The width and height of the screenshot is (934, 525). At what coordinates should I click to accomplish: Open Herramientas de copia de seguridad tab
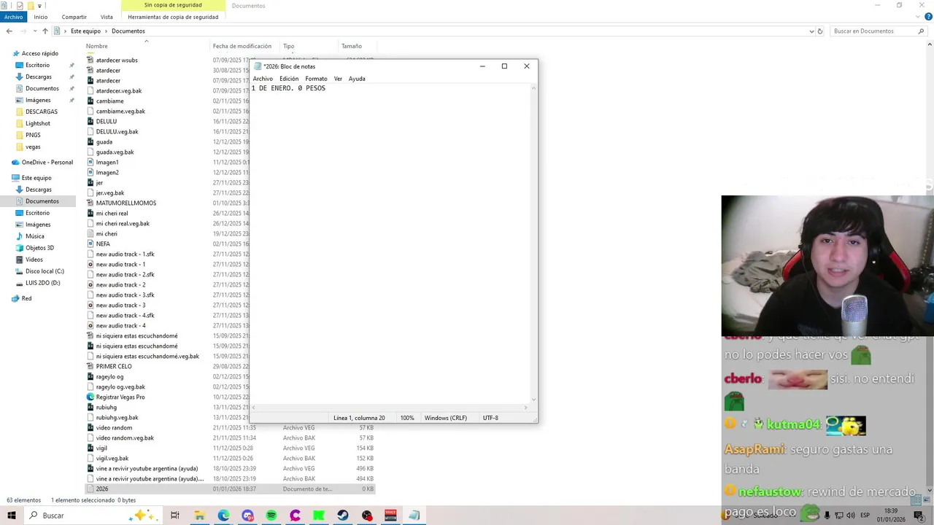coord(173,17)
